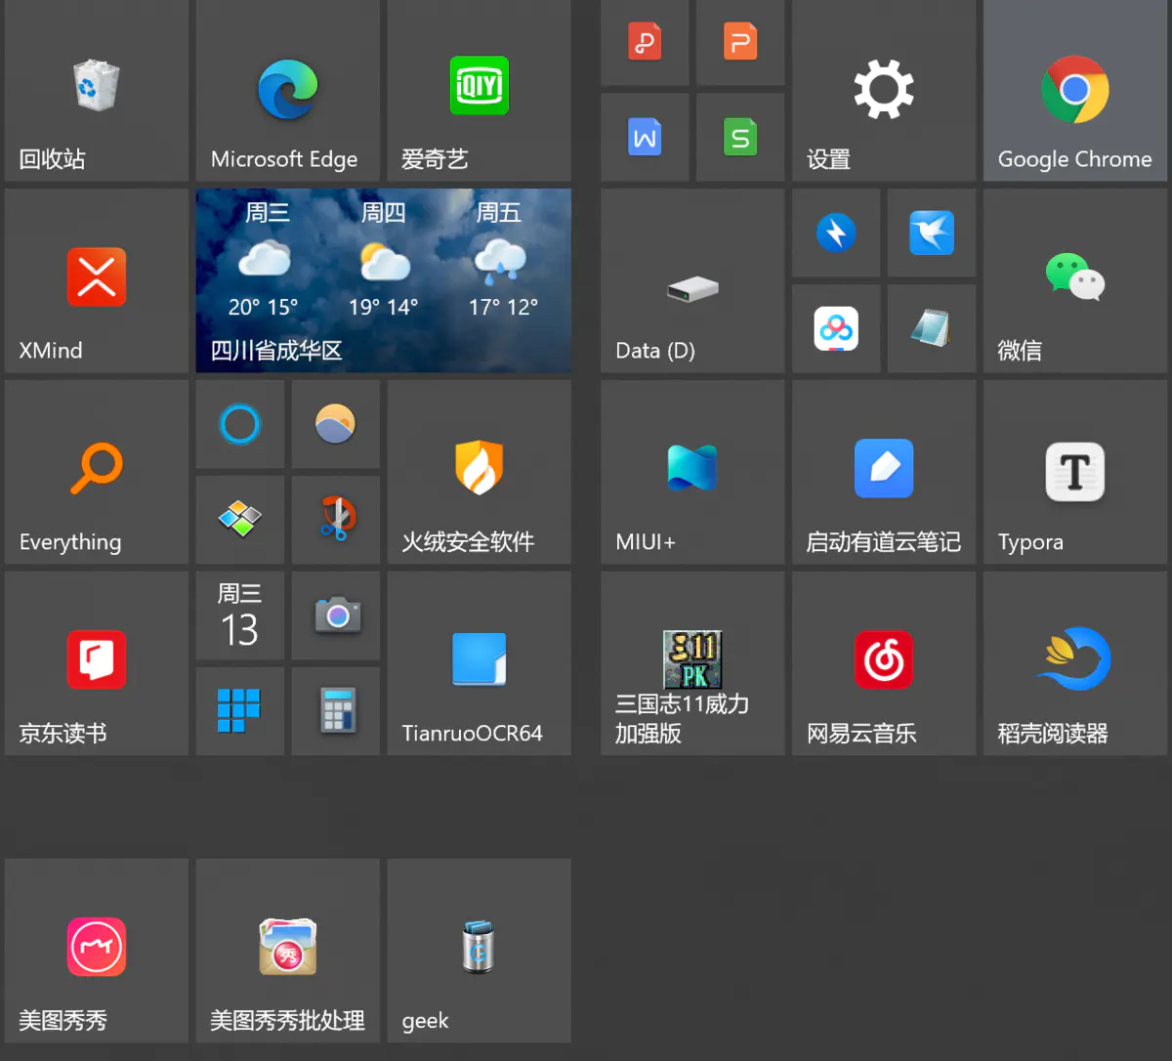
Task: Open the blue grid squares tile
Action: coord(240,711)
